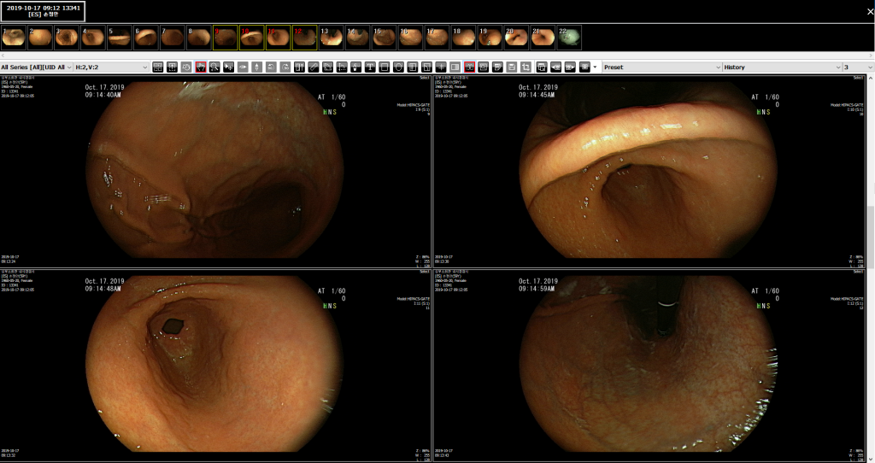Select highlighted thumbnail number 12

(305, 38)
